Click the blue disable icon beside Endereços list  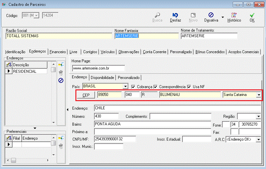pos(61,80)
